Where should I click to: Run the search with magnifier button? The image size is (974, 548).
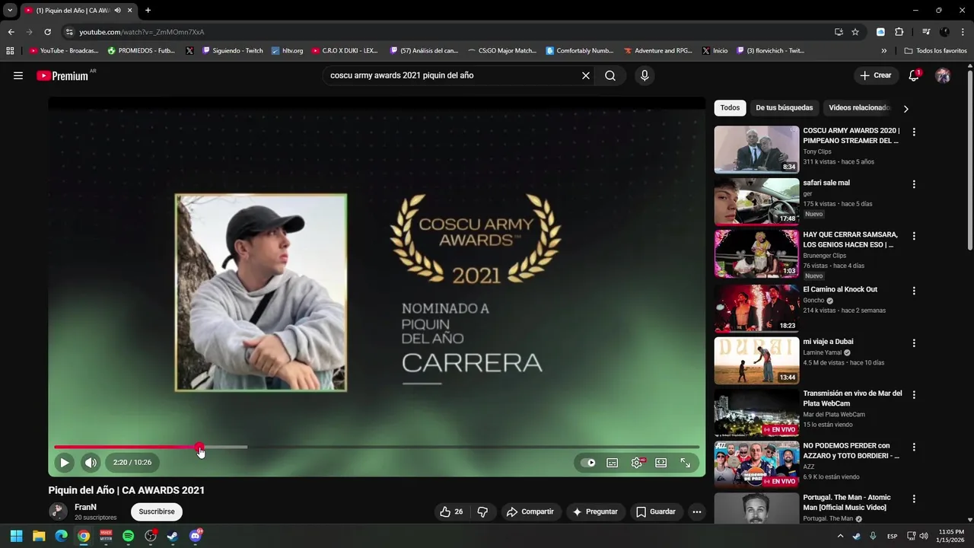(x=610, y=75)
